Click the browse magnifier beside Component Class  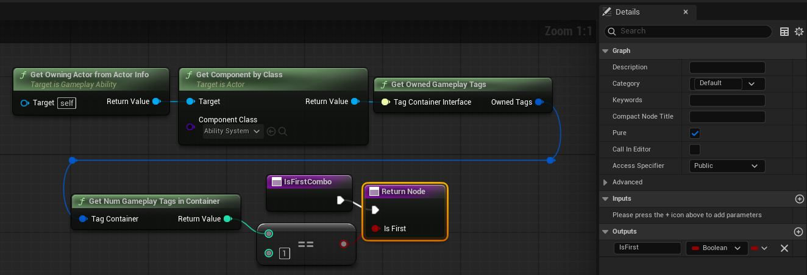coord(283,131)
